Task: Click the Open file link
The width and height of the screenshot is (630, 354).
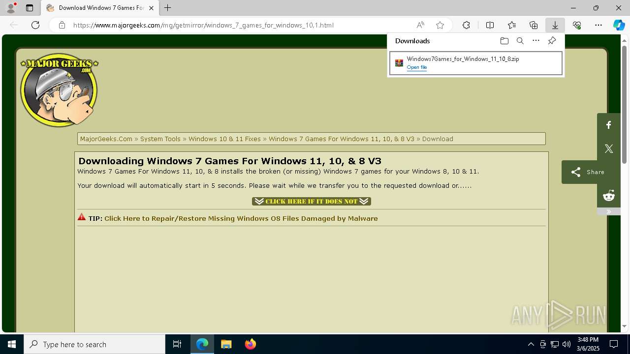Action: click(416, 67)
